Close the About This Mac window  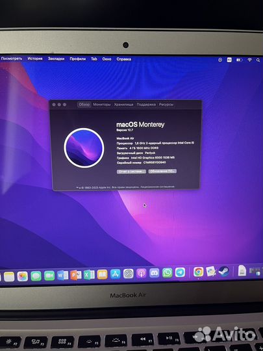pyautogui.click(x=54, y=105)
